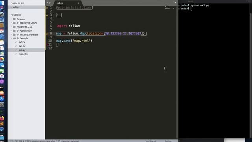The height and width of the screenshot is (142, 252).
Task: Open map.html in sidebar
Action: coord(24,54)
